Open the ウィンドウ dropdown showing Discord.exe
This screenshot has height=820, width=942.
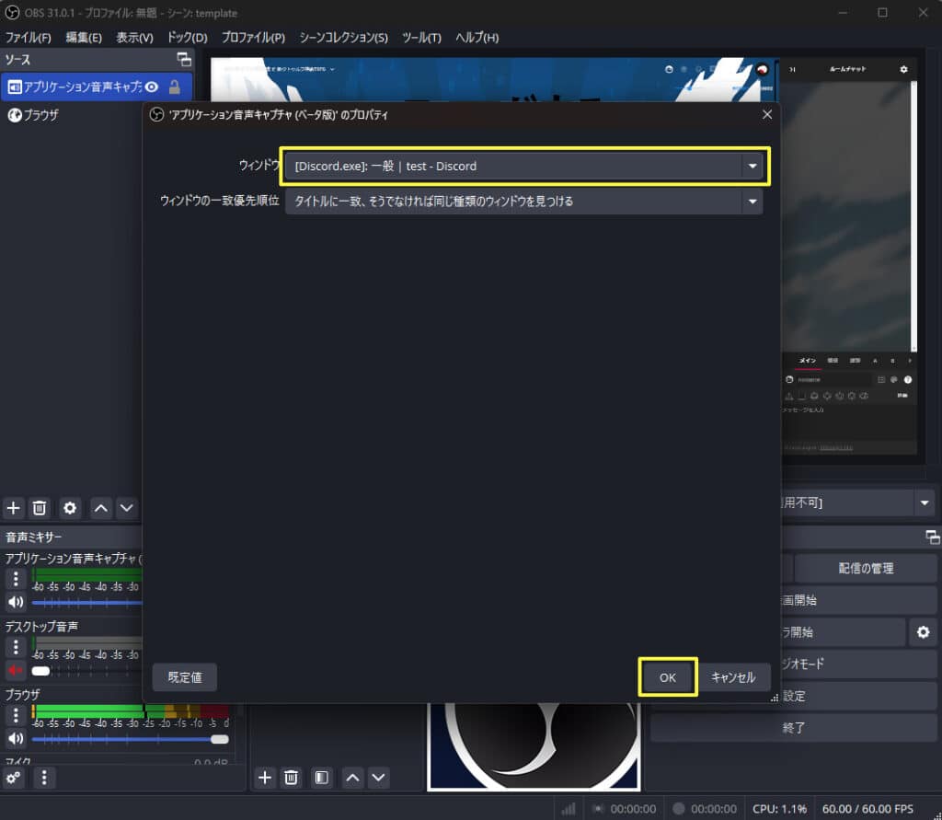click(523, 167)
